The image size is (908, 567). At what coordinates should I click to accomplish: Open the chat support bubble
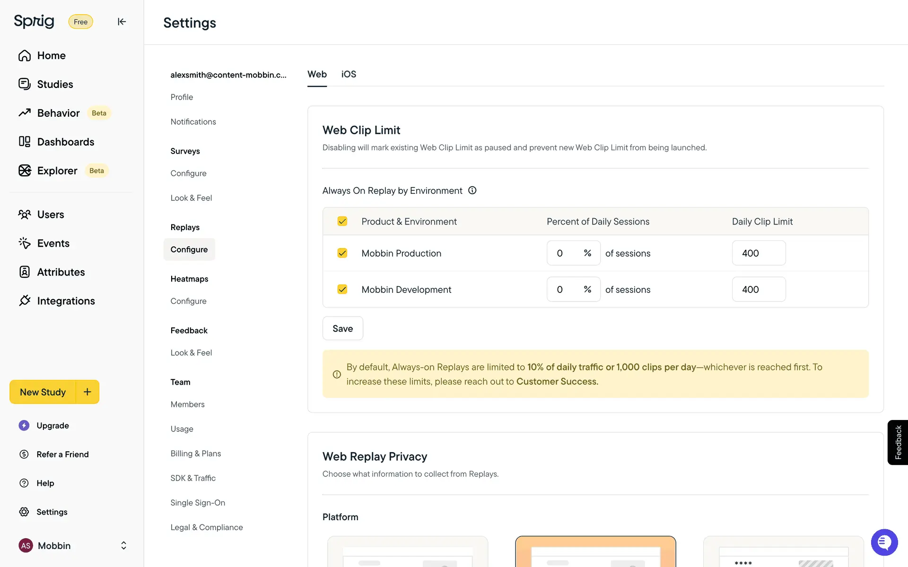coord(884,542)
